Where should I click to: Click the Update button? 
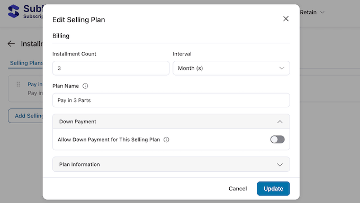273,189
